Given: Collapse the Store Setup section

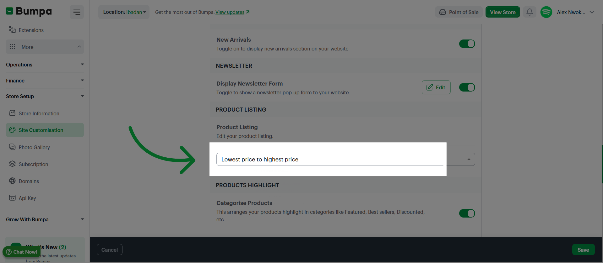Looking at the screenshot, I should pyautogui.click(x=45, y=96).
